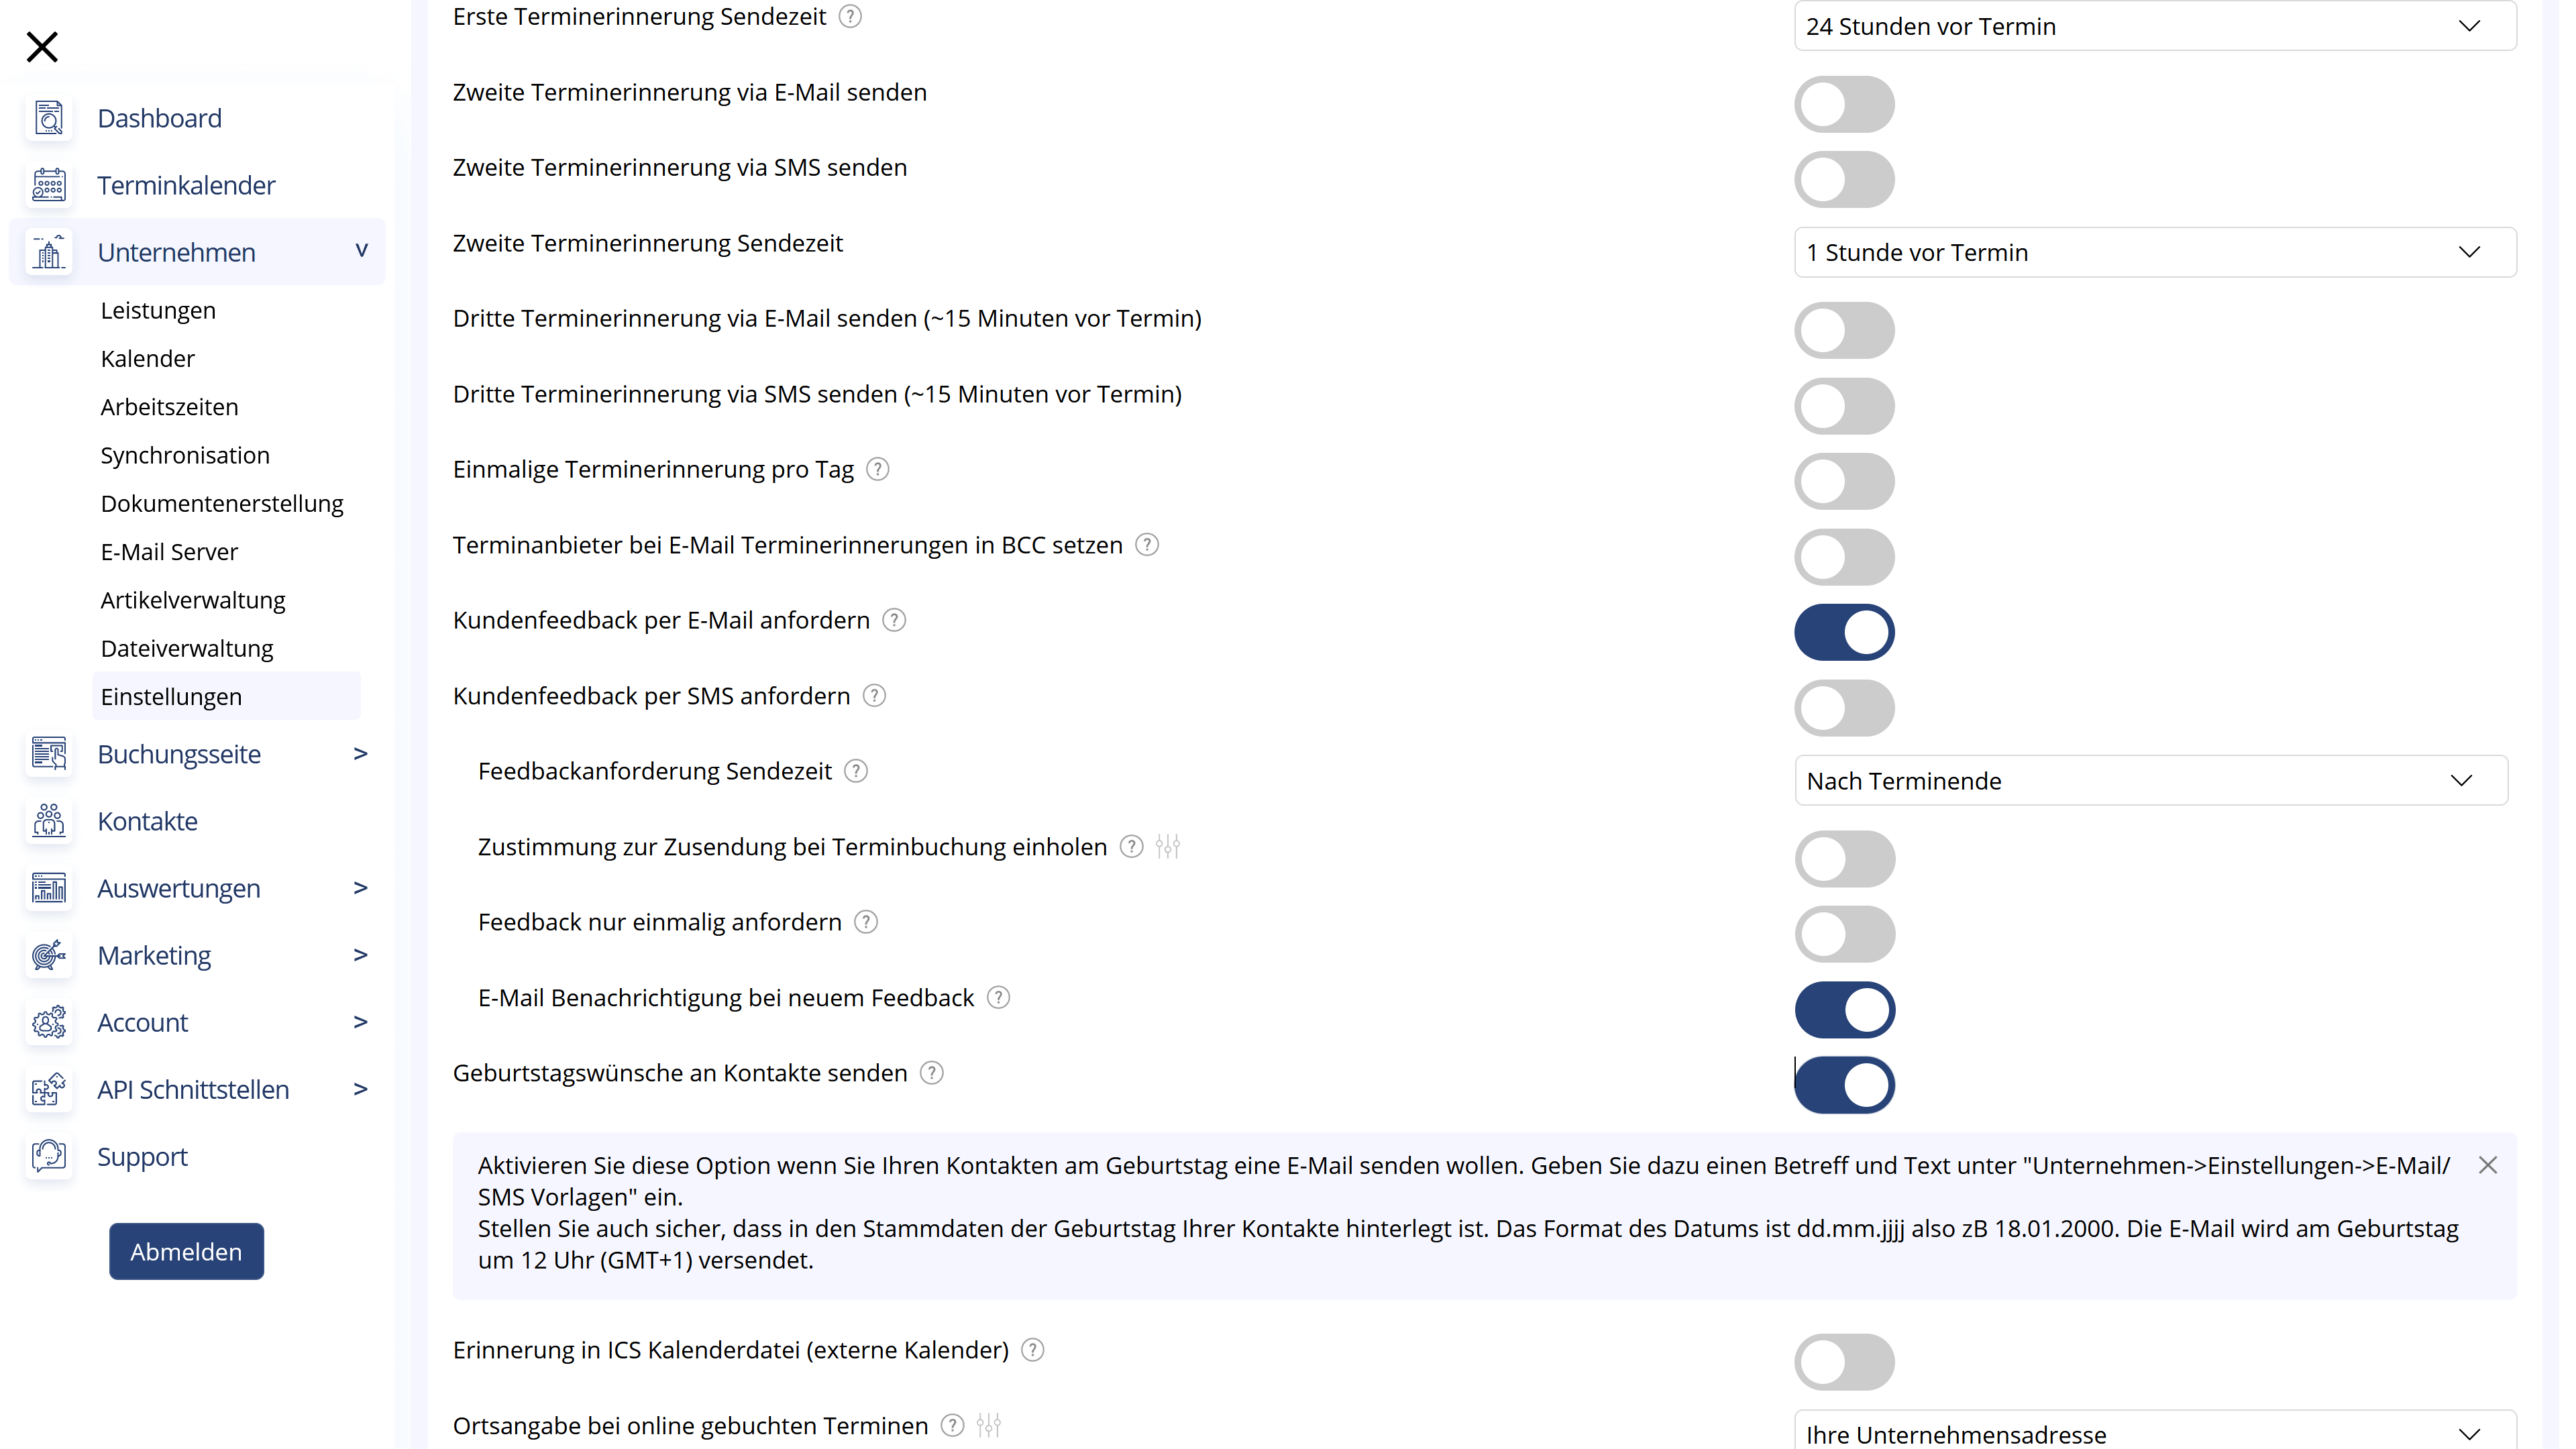The height and width of the screenshot is (1449, 2576).
Task: Click the Unternehmen company icon
Action: click(x=48, y=253)
